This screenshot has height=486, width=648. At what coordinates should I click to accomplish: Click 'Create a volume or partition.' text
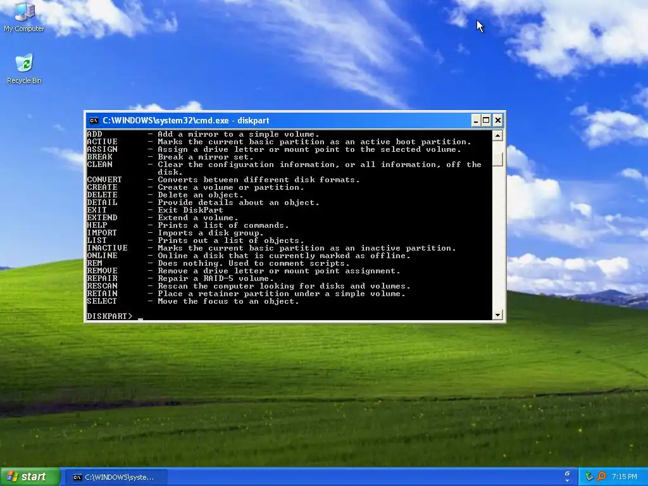coord(231,187)
